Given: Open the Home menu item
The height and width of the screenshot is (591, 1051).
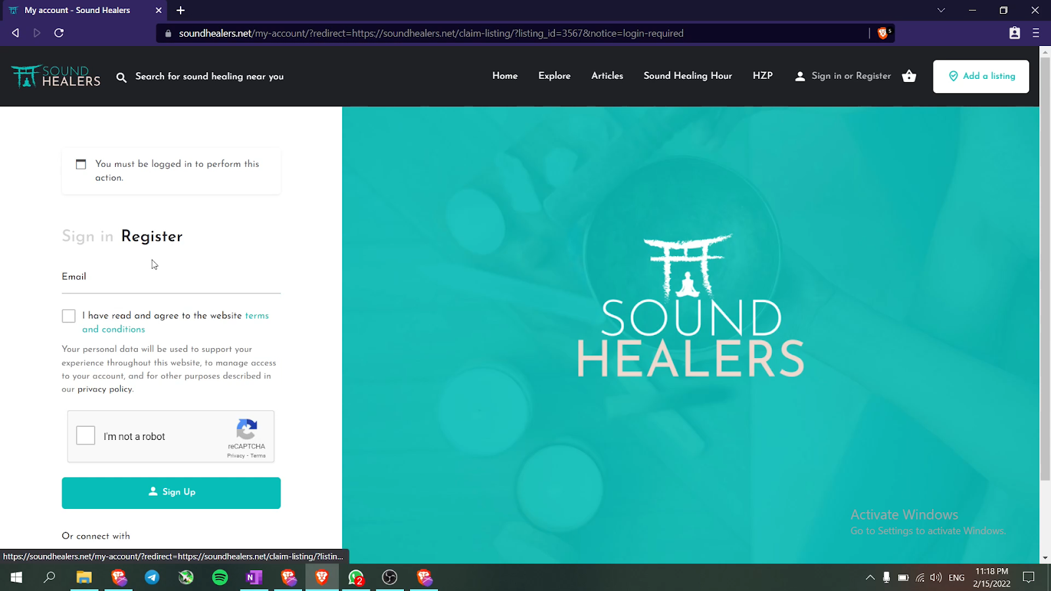Looking at the screenshot, I should [505, 76].
